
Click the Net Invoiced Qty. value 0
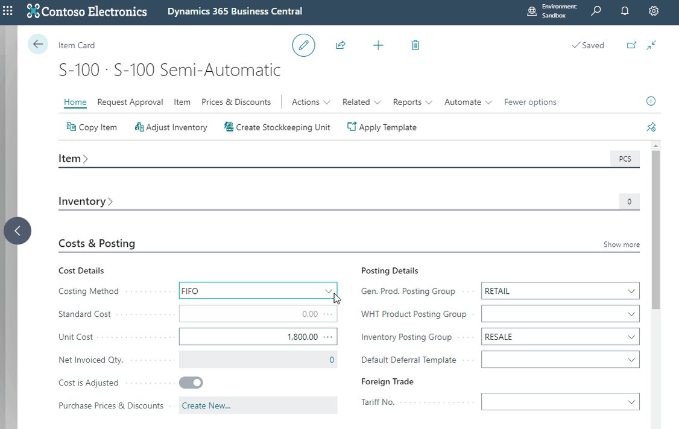click(332, 360)
